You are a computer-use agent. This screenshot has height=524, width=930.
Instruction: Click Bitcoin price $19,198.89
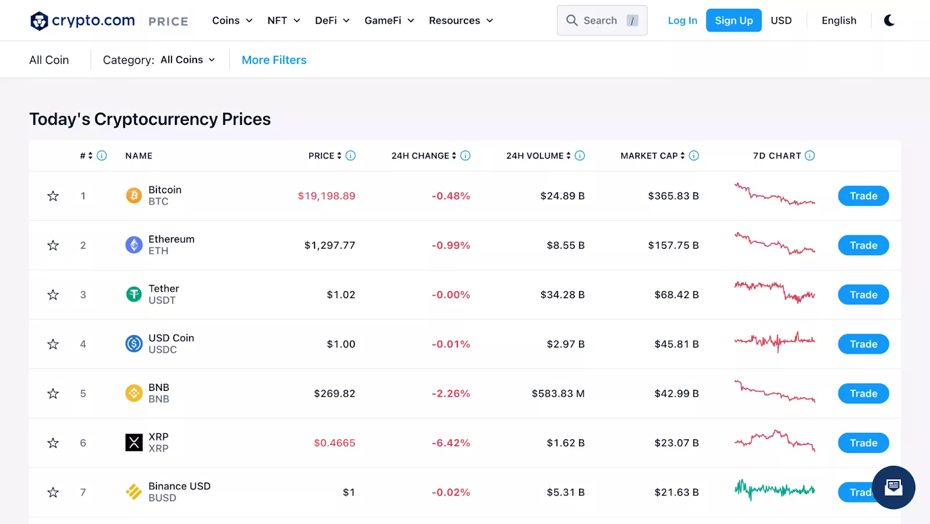[x=327, y=196]
